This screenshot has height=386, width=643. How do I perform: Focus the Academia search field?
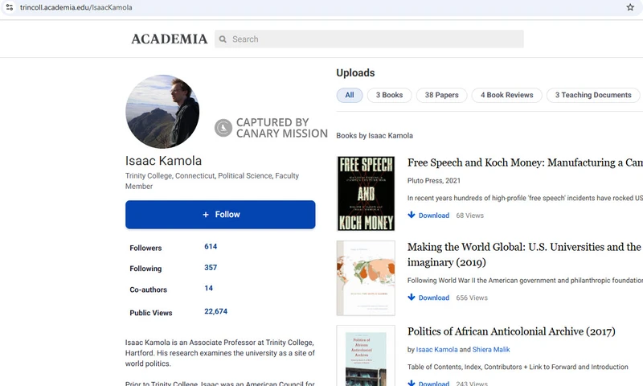point(369,39)
